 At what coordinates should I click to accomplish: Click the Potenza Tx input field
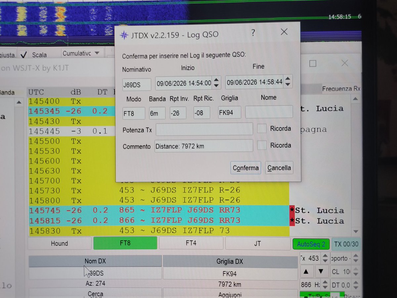click(x=204, y=129)
